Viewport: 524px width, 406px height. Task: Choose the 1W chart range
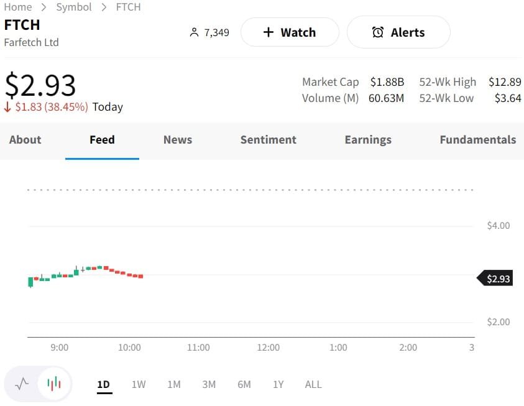coord(139,384)
